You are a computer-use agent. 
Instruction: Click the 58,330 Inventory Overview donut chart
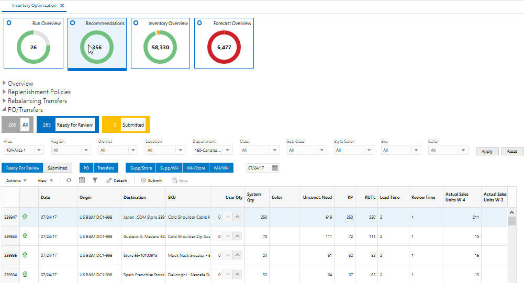pyautogui.click(x=160, y=47)
